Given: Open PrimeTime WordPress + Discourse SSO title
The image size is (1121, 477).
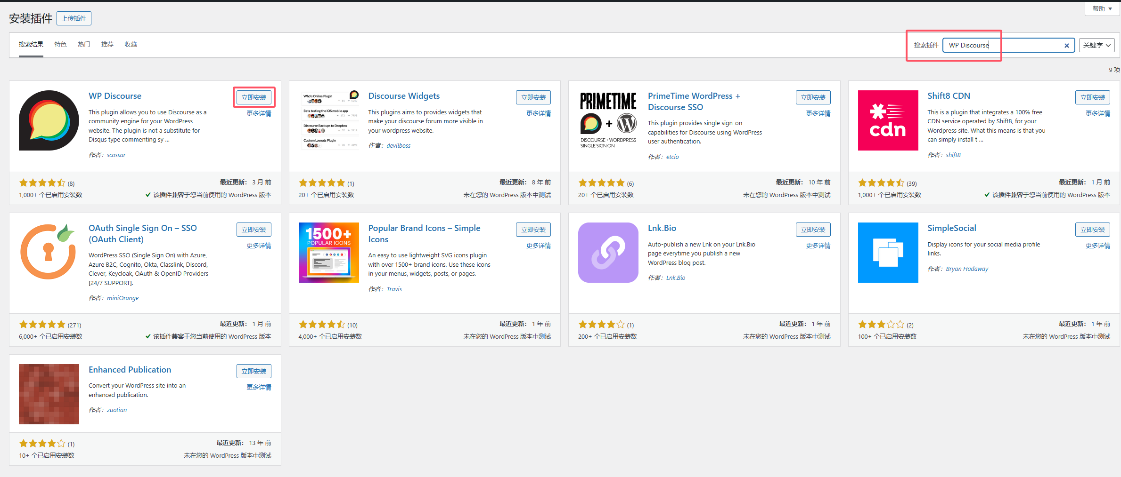Looking at the screenshot, I should [x=694, y=102].
